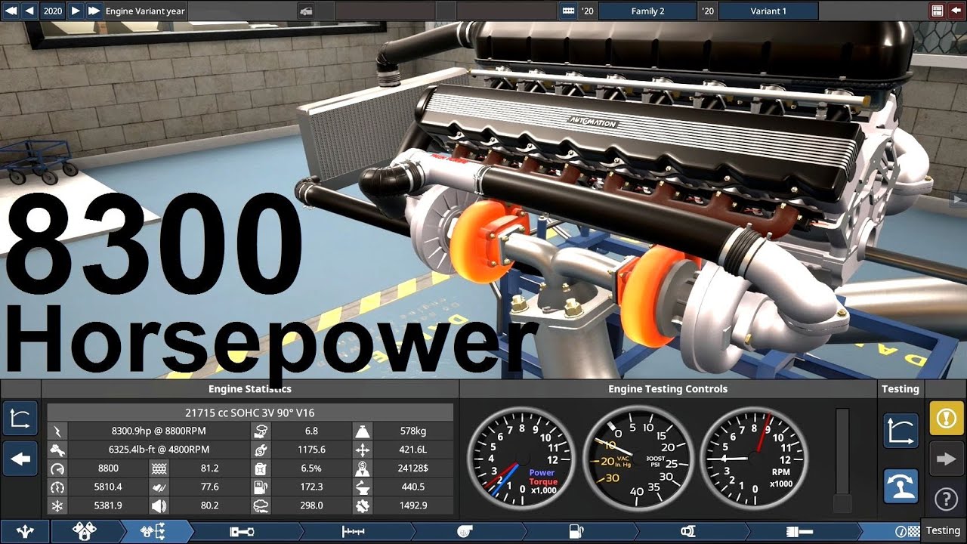Screen dimensions: 967x544
Task: Click the anvil icon beside 440.5
Action: [362, 487]
